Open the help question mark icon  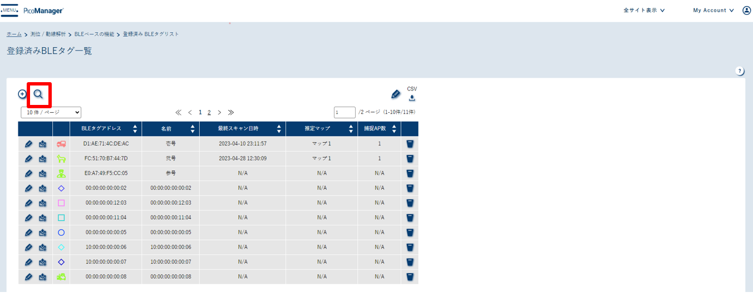click(740, 71)
